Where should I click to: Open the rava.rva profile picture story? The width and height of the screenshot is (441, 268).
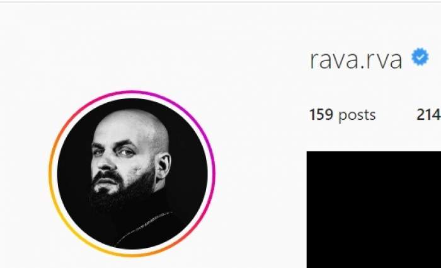[x=132, y=173]
